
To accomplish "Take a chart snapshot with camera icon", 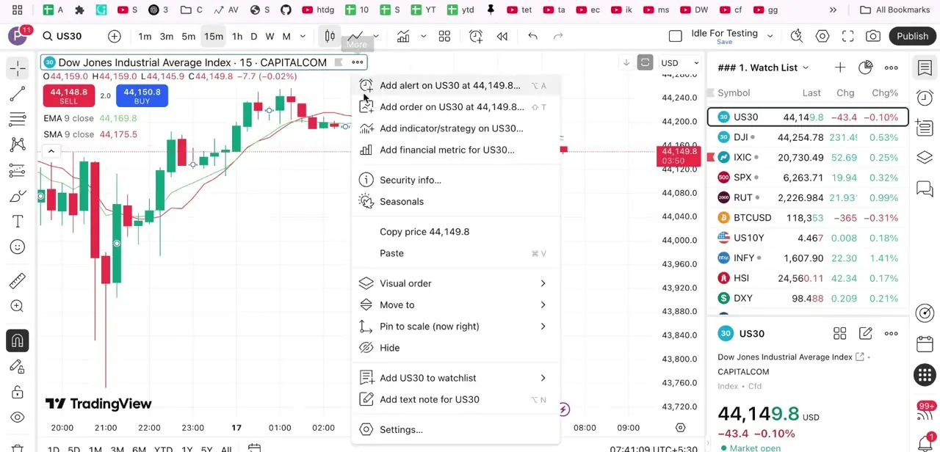I will 873,36.
